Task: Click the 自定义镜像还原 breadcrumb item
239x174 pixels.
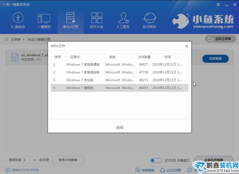Action: (x=39, y=39)
